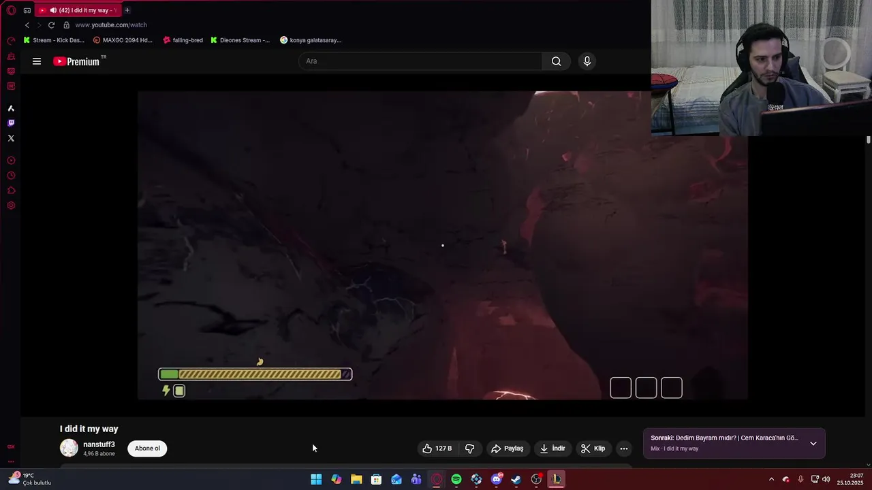Open X panel in Opera sidebar
This screenshot has width=872, height=490.
tap(11, 138)
